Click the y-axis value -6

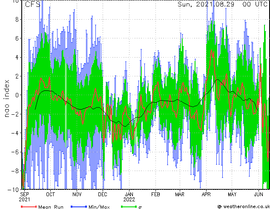coord(15,152)
